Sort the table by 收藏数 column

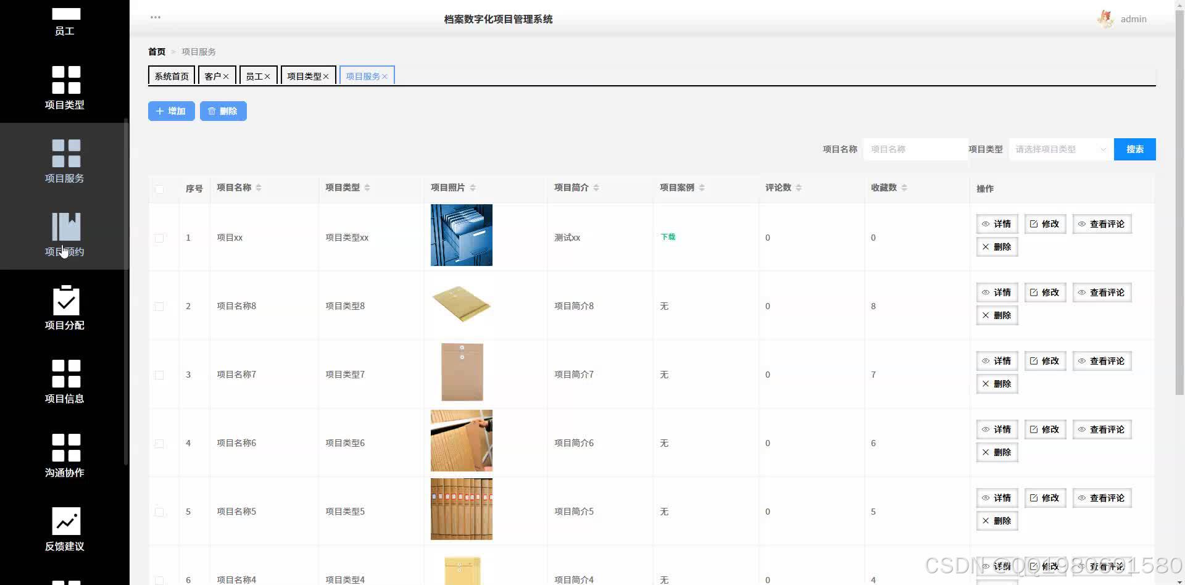[905, 188]
